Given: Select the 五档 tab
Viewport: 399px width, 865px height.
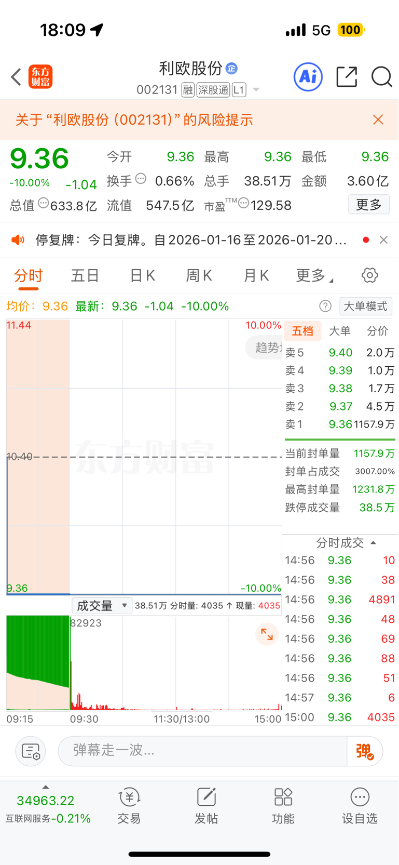Looking at the screenshot, I should [302, 331].
